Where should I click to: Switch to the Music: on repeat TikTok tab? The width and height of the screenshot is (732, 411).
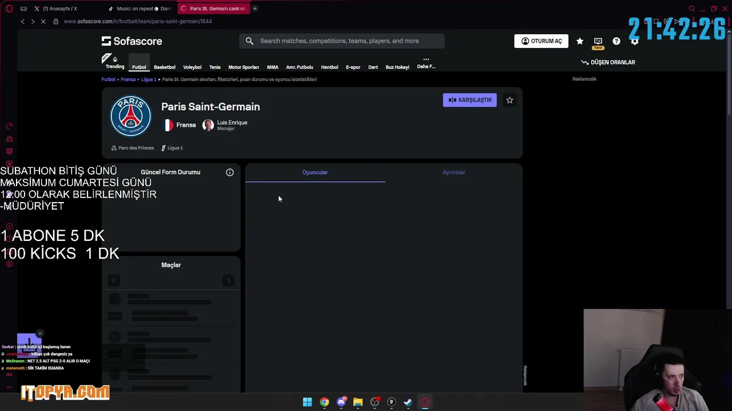point(140,9)
